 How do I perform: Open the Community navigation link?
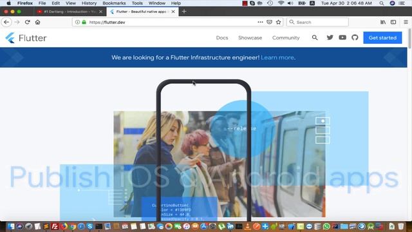click(286, 38)
